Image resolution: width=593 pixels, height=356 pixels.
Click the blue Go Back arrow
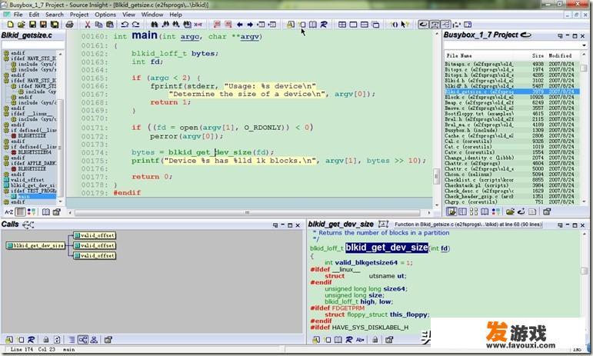(x=239, y=25)
